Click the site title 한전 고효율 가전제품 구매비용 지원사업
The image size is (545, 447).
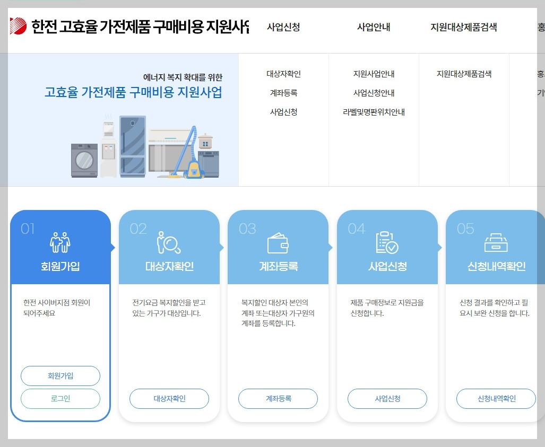(x=140, y=27)
